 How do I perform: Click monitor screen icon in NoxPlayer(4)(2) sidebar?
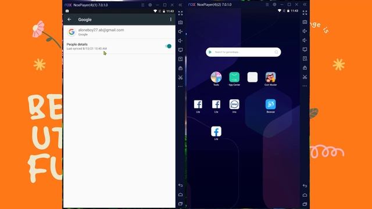(x=305, y=49)
